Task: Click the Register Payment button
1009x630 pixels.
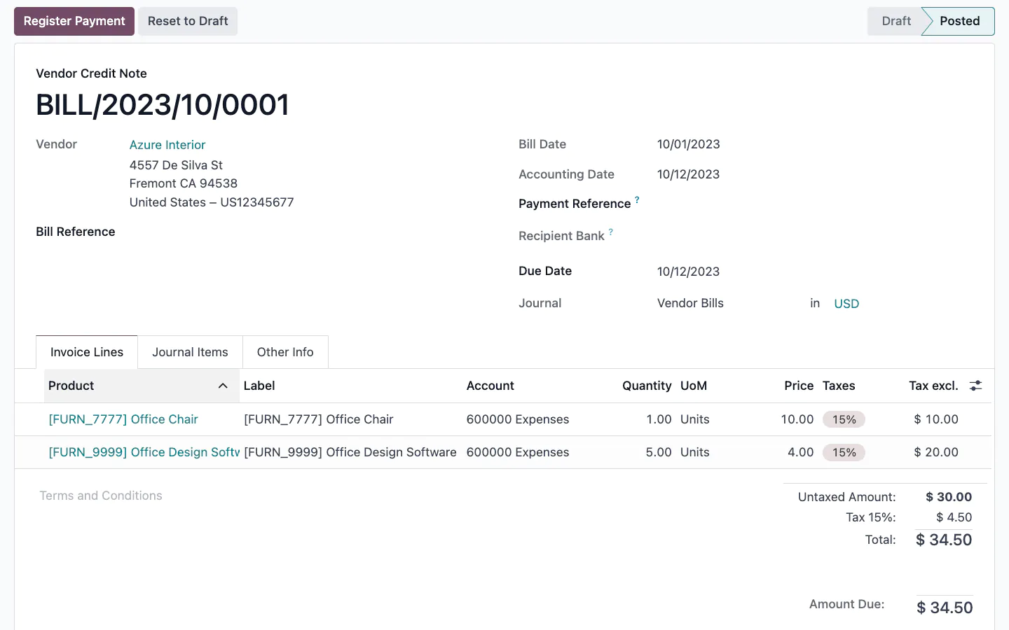Action: tap(74, 21)
